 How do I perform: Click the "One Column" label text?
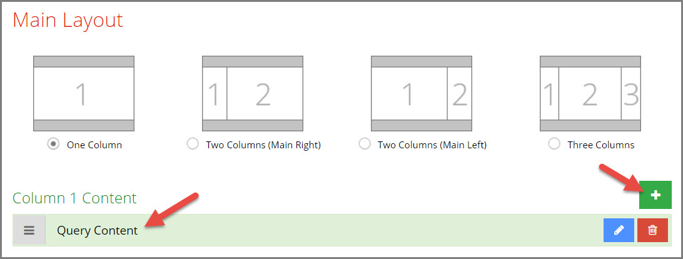click(x=94, y=145)
